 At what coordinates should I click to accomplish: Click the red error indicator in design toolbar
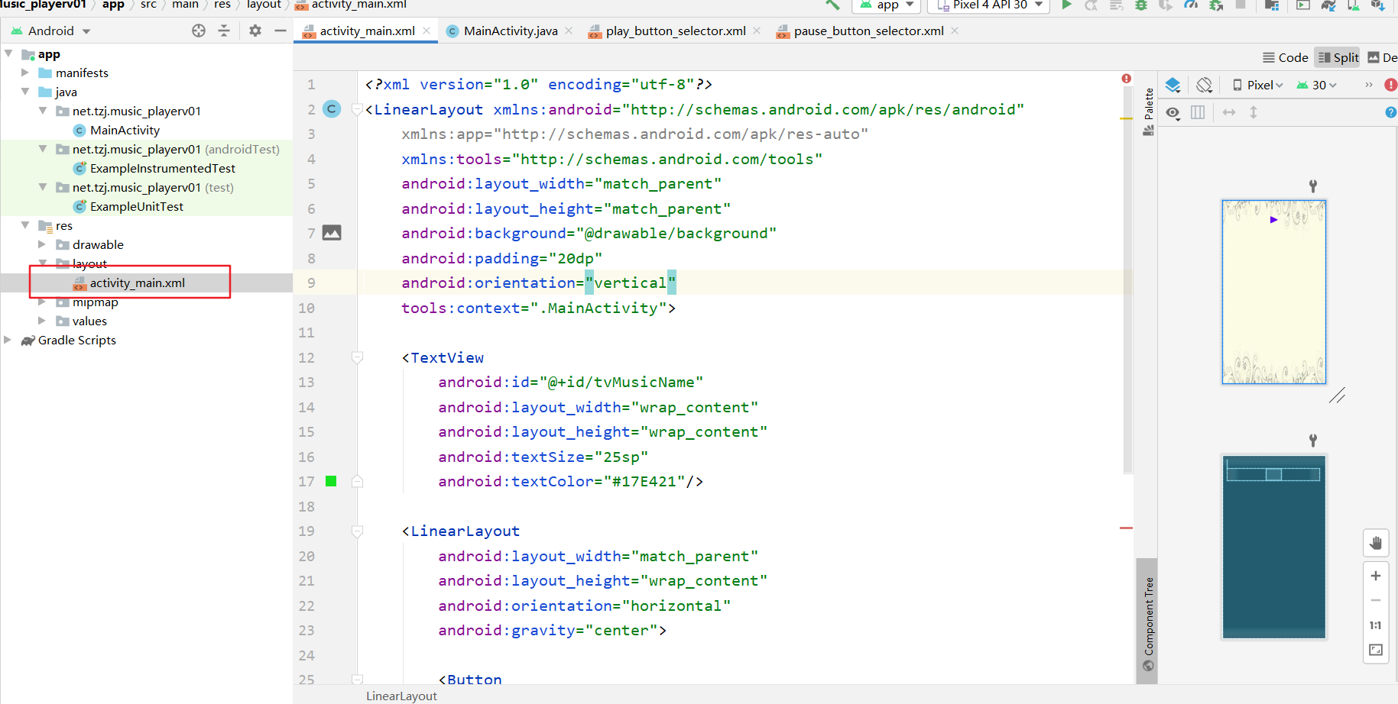(1391, 85)
